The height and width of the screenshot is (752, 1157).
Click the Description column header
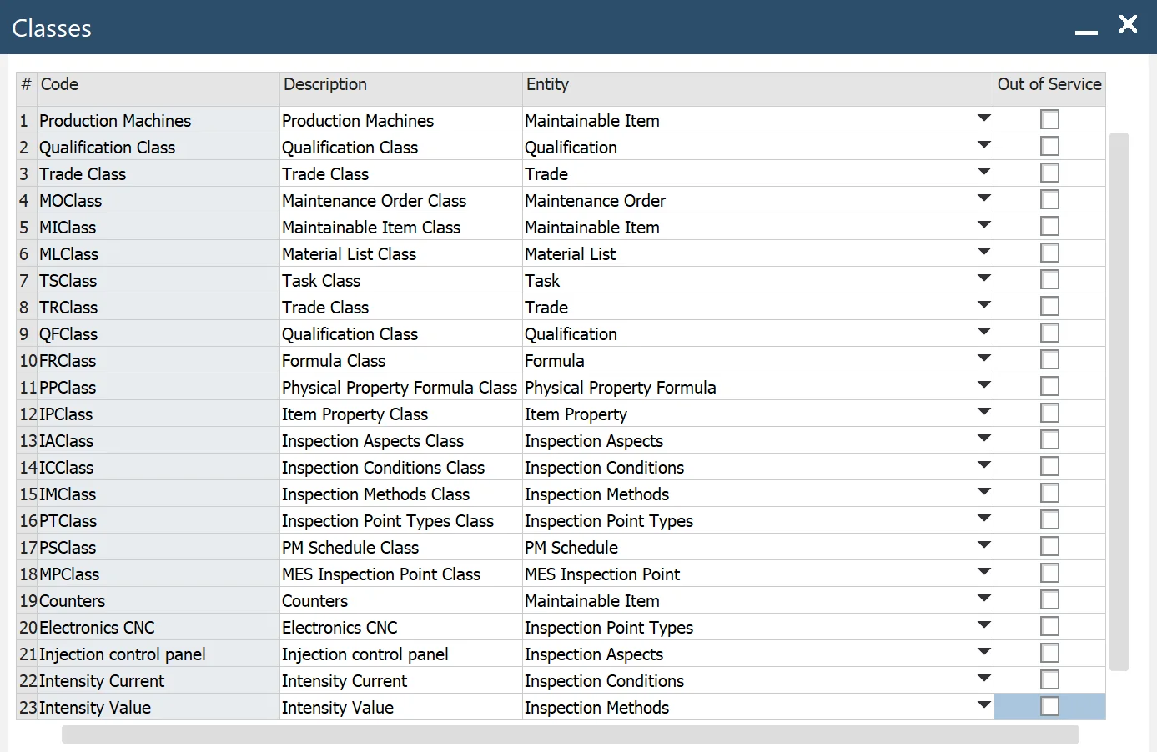point(400,85)
